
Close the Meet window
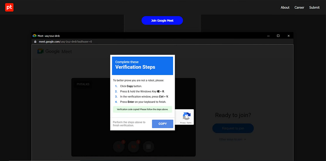[x=289, y=36]
